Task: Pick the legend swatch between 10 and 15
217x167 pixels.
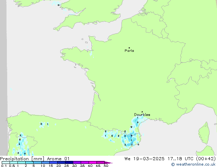Action: click(x=46, y=163)
